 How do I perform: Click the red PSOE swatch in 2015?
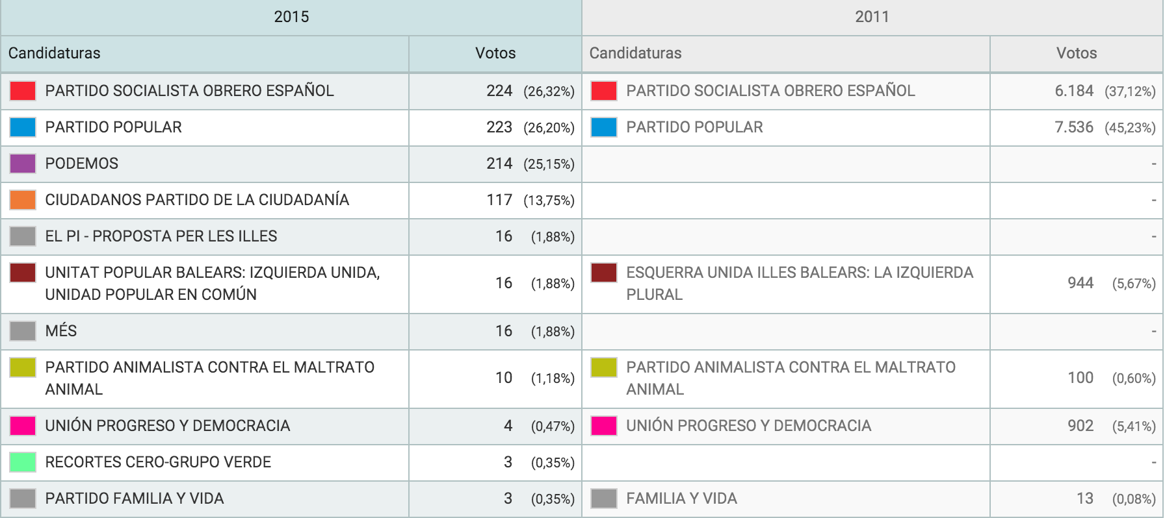point(23,91)
